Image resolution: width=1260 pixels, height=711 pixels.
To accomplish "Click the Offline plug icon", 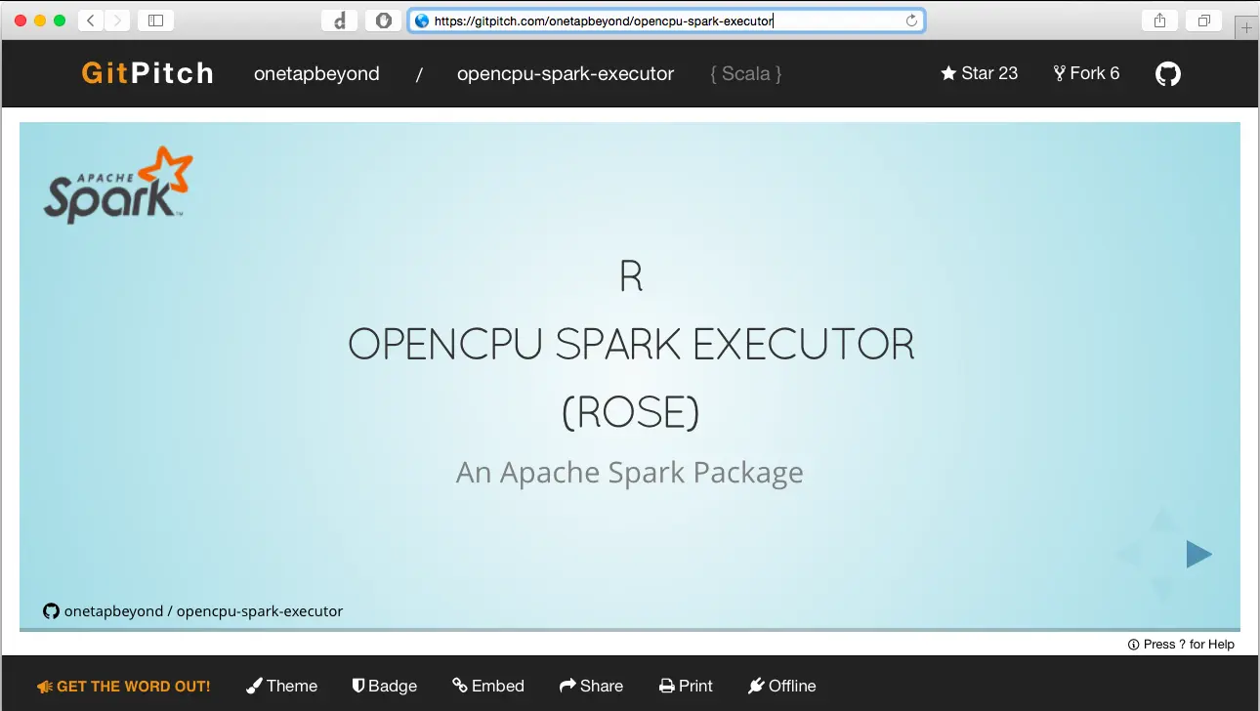I will (x=755, y=686).
